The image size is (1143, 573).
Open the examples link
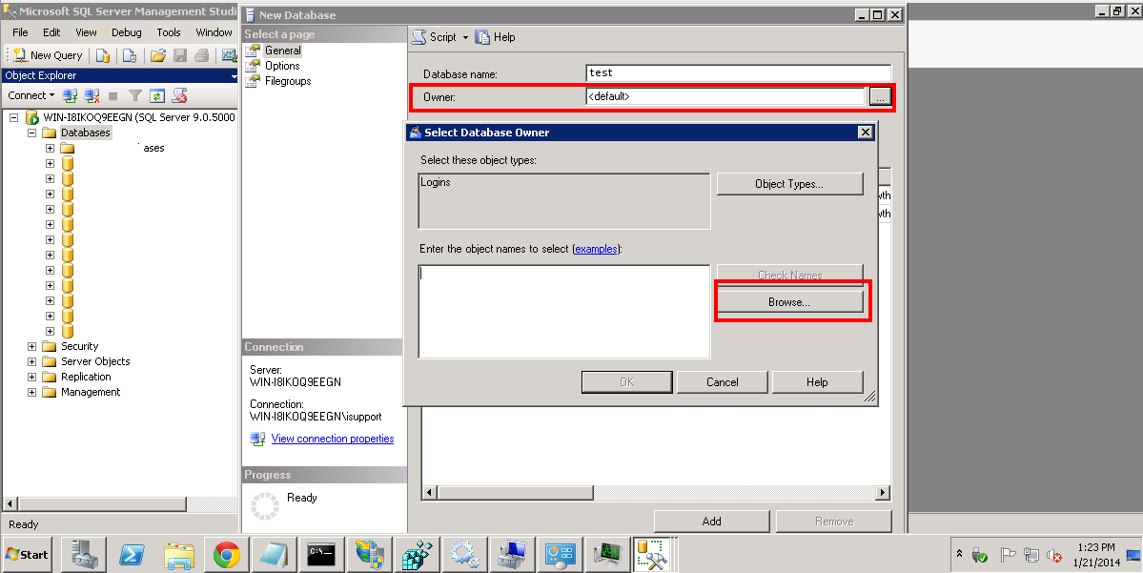pyautogui.click(x=596, y=250)
